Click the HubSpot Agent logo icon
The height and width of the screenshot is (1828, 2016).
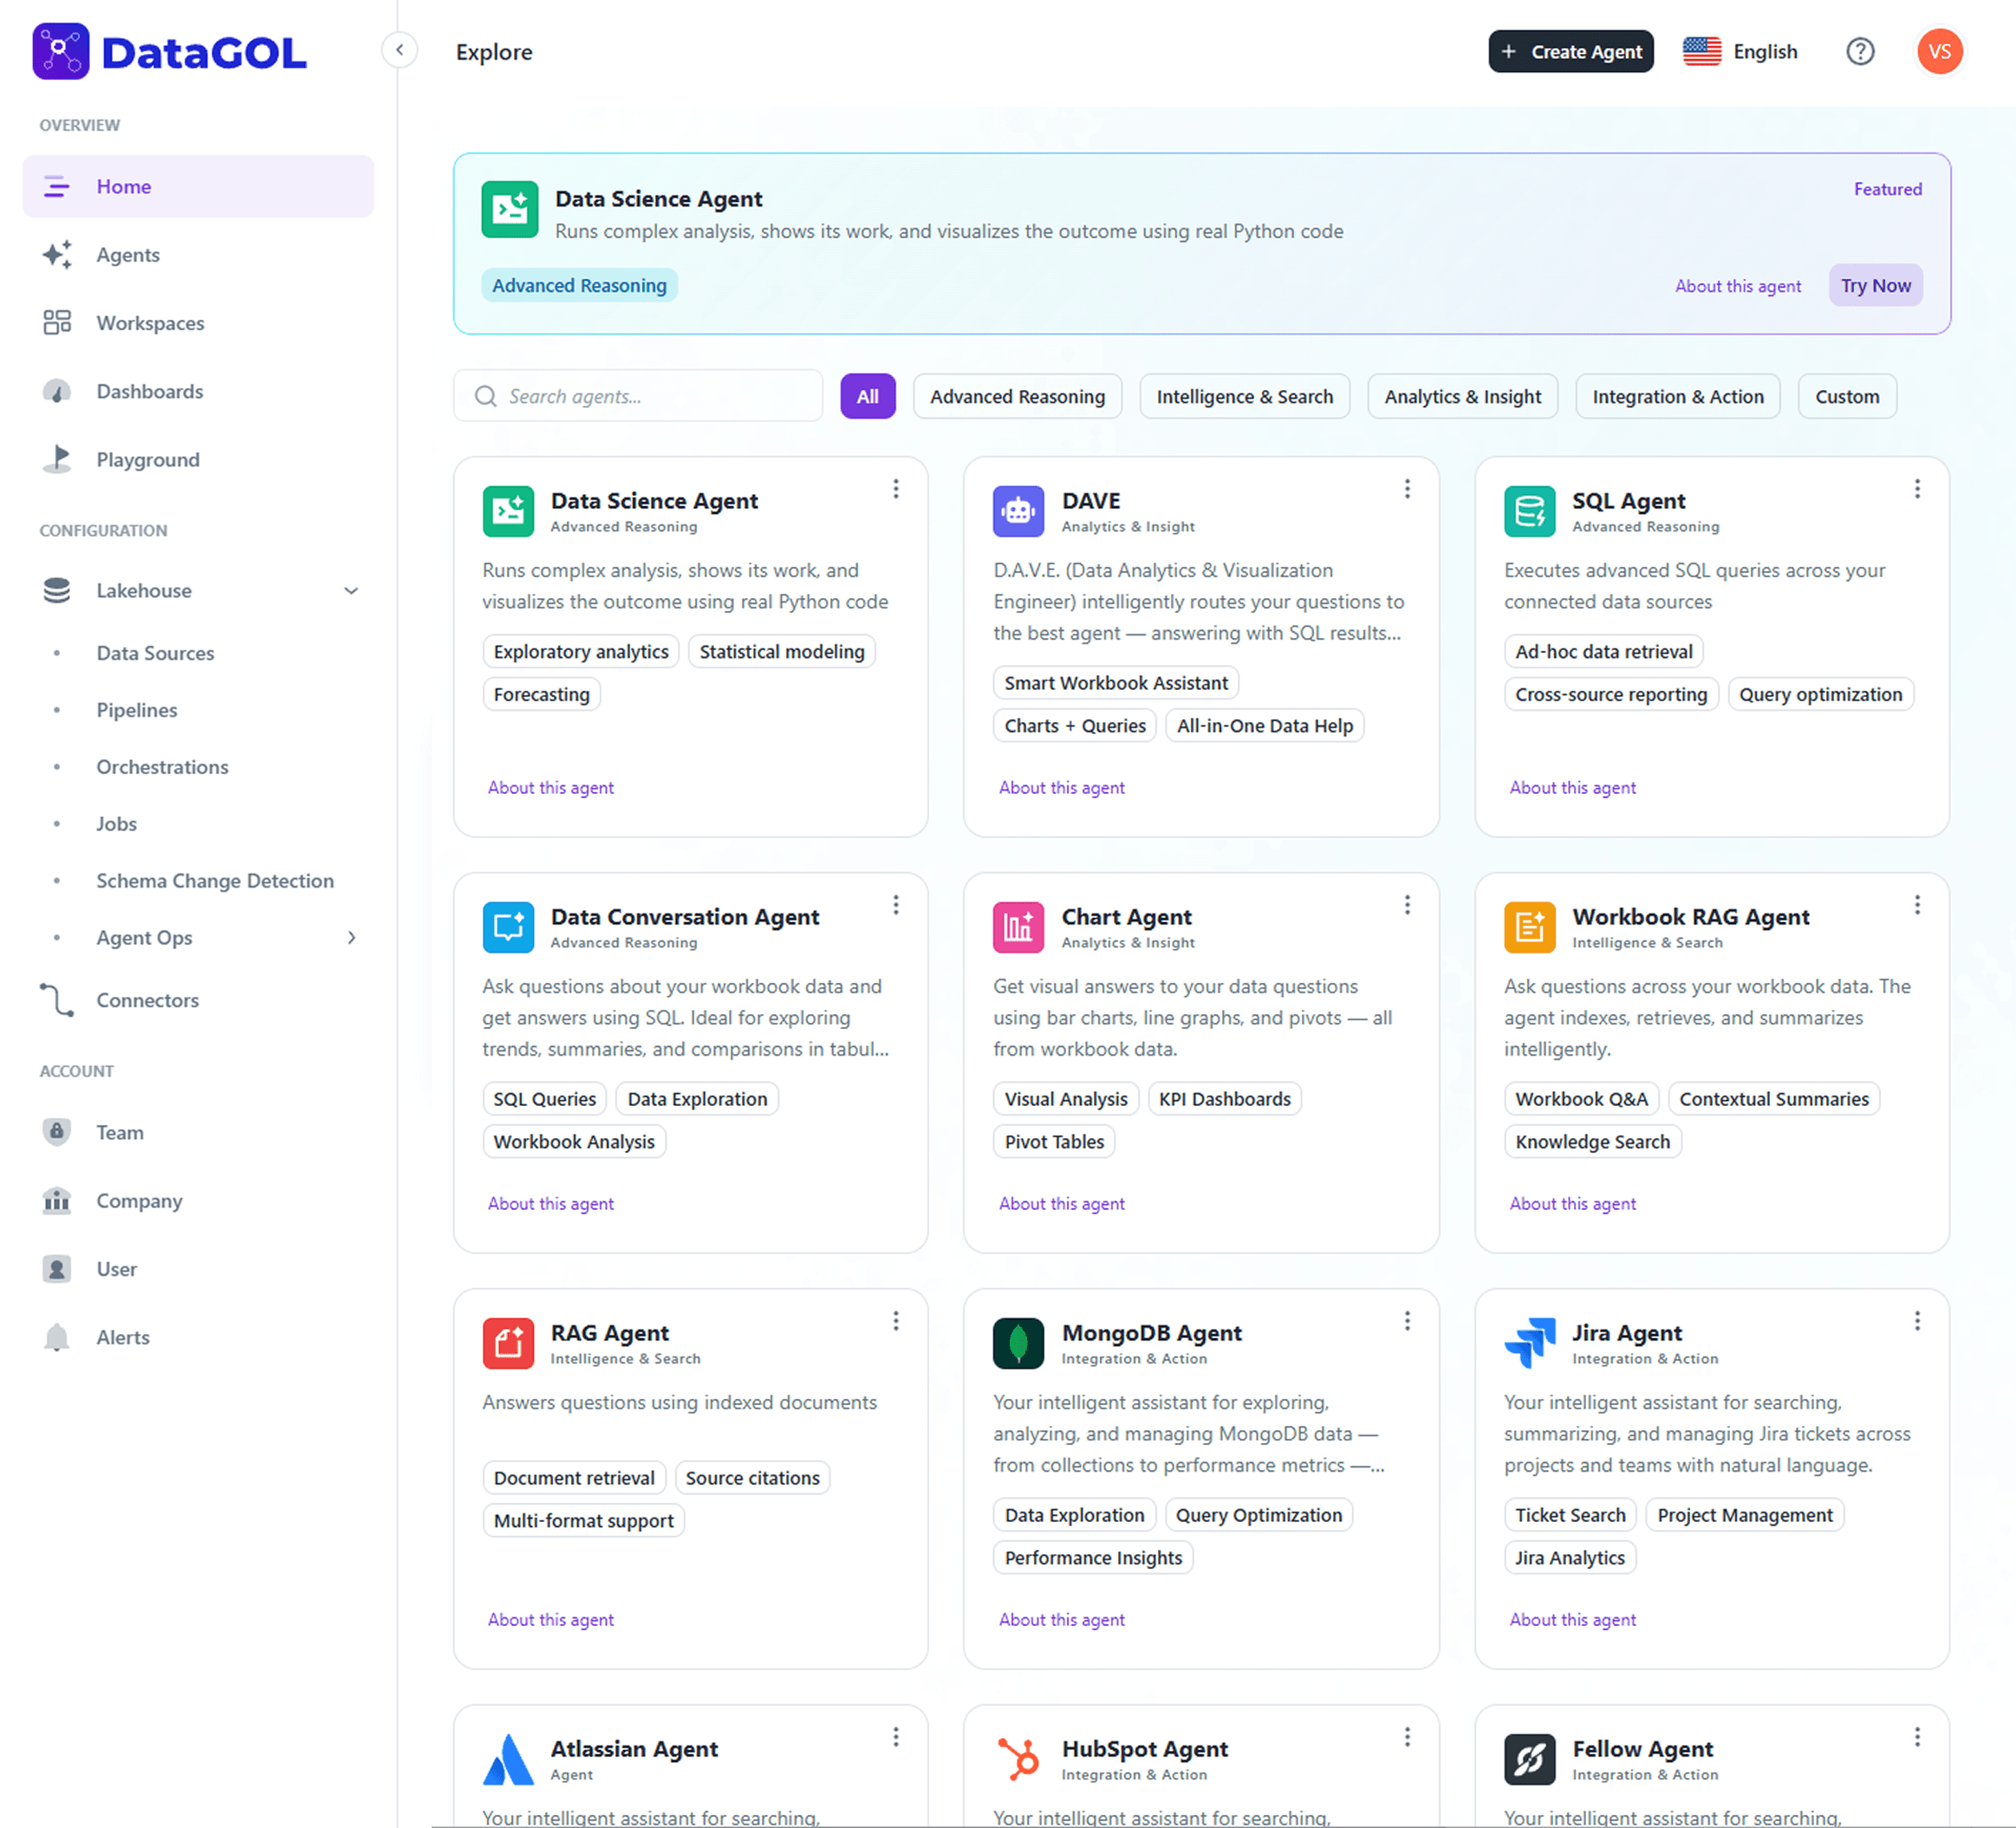(x=1017, y=1759)
